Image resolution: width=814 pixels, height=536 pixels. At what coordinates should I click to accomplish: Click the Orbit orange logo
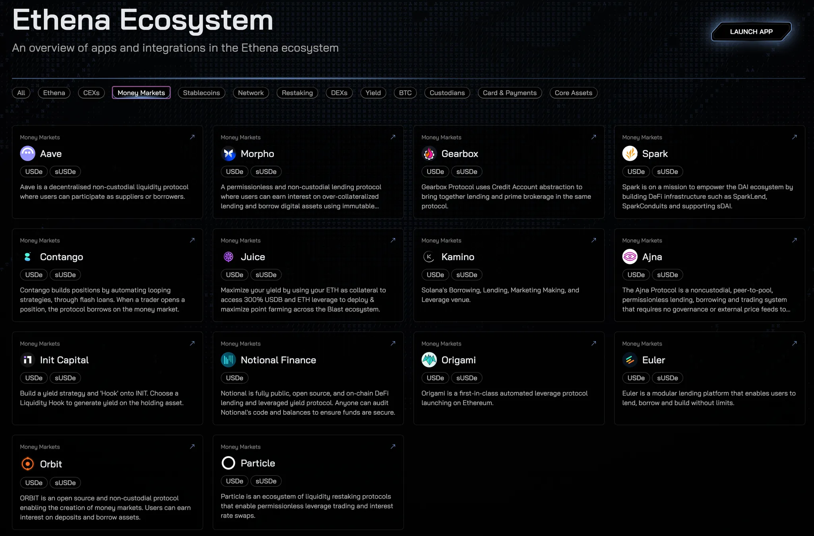click(27, 464)
